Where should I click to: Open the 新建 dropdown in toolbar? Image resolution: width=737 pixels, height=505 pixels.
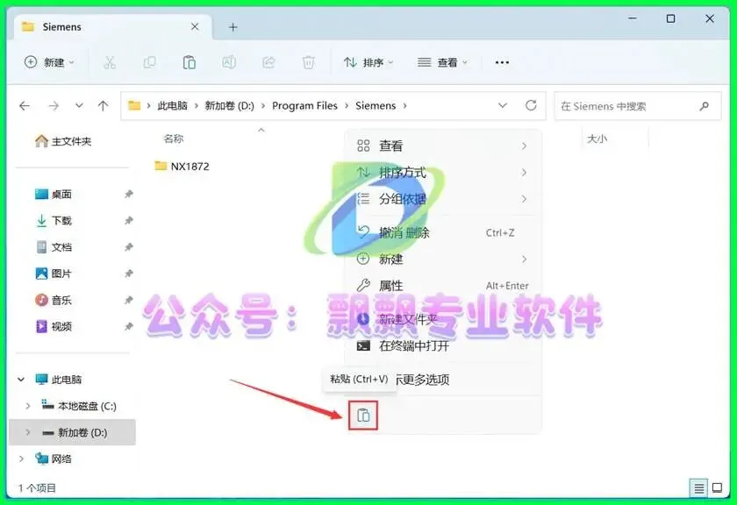(49, 62)
